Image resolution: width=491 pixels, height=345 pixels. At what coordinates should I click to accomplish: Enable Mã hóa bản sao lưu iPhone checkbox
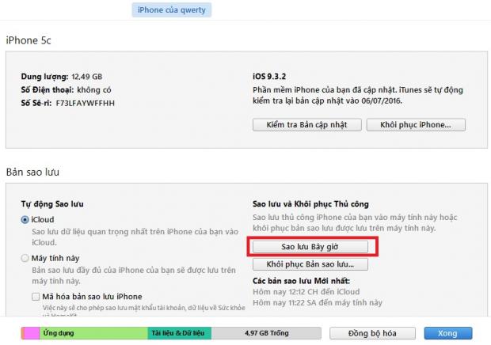[36, 296]
